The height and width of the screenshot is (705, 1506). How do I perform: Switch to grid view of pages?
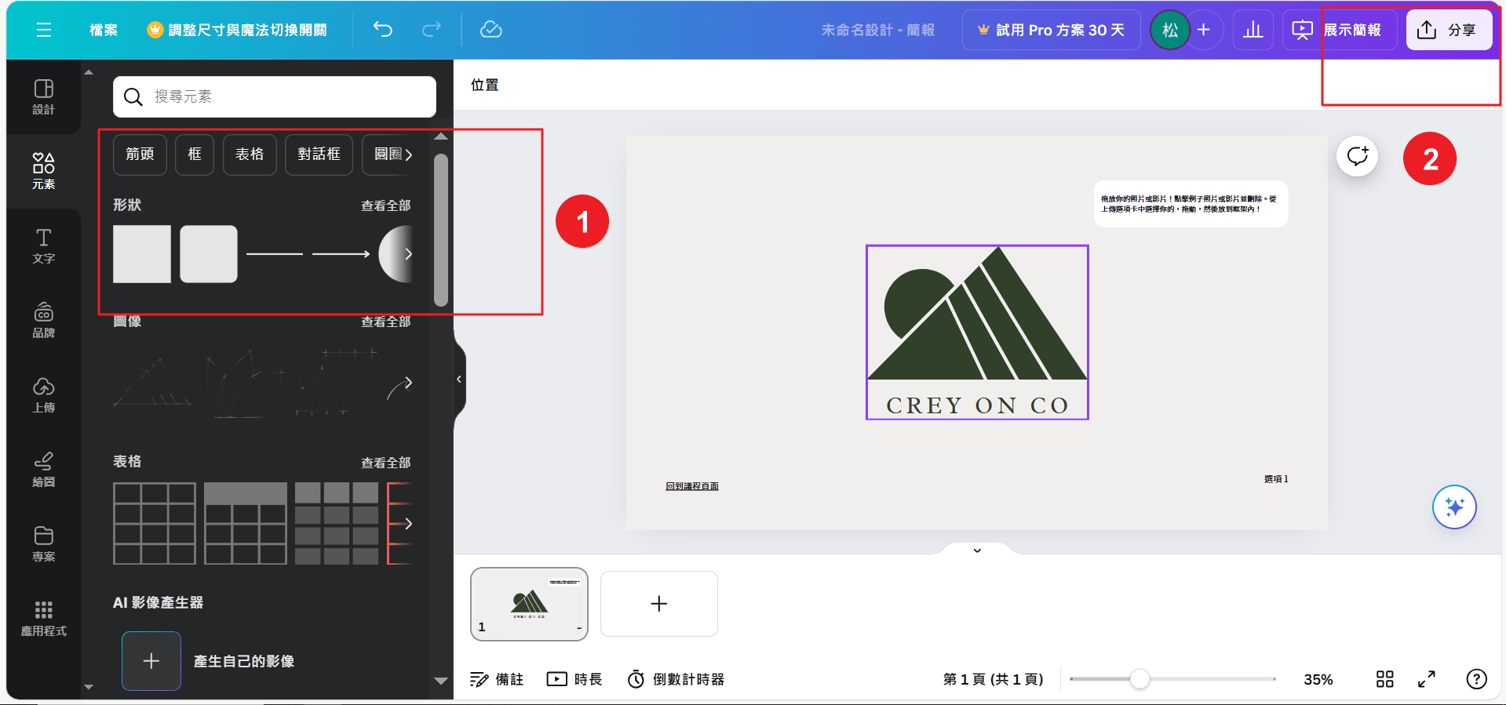1385,679
